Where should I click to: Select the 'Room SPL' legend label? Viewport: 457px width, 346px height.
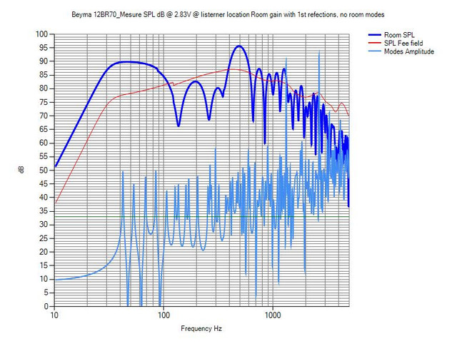[399, 35]
